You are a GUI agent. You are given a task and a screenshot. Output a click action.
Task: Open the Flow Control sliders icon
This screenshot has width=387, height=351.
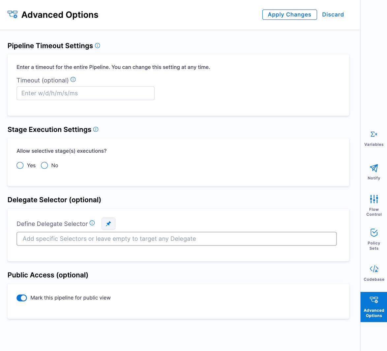point(374,199)
